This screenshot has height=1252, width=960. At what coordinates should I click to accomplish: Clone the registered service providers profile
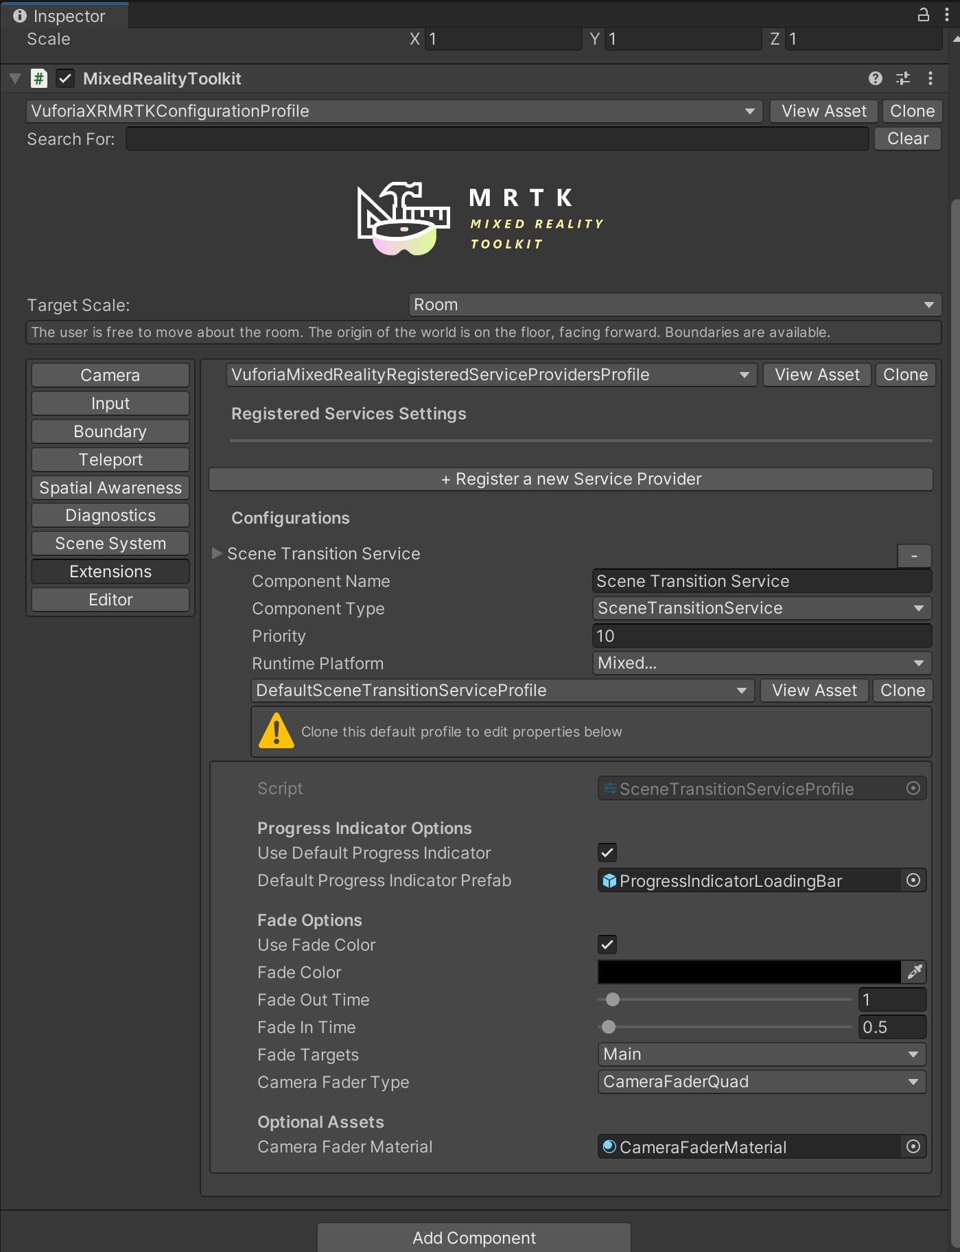click(x=905, y=375)
